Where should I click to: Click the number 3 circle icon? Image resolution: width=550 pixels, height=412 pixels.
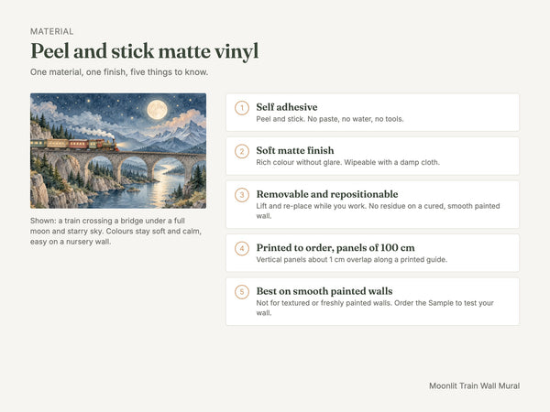242,195
